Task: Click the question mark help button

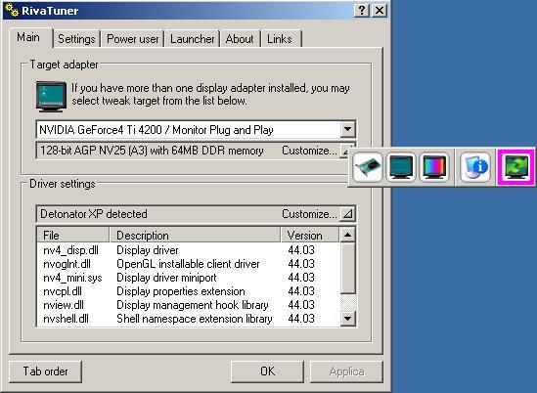Action: tap(362, 11)
